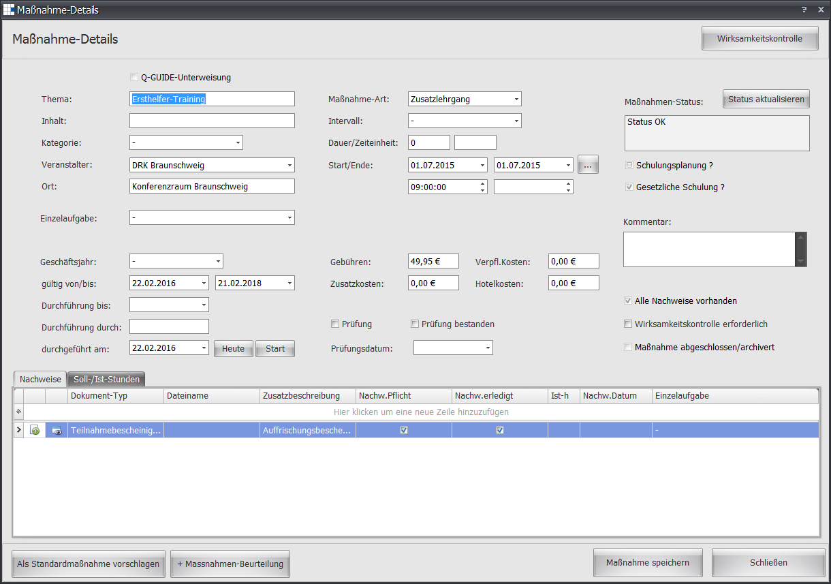This screenshot has height=584, width=831.
Task: Expand the Veranstalter combo box
Action: [x=289, y=165]
